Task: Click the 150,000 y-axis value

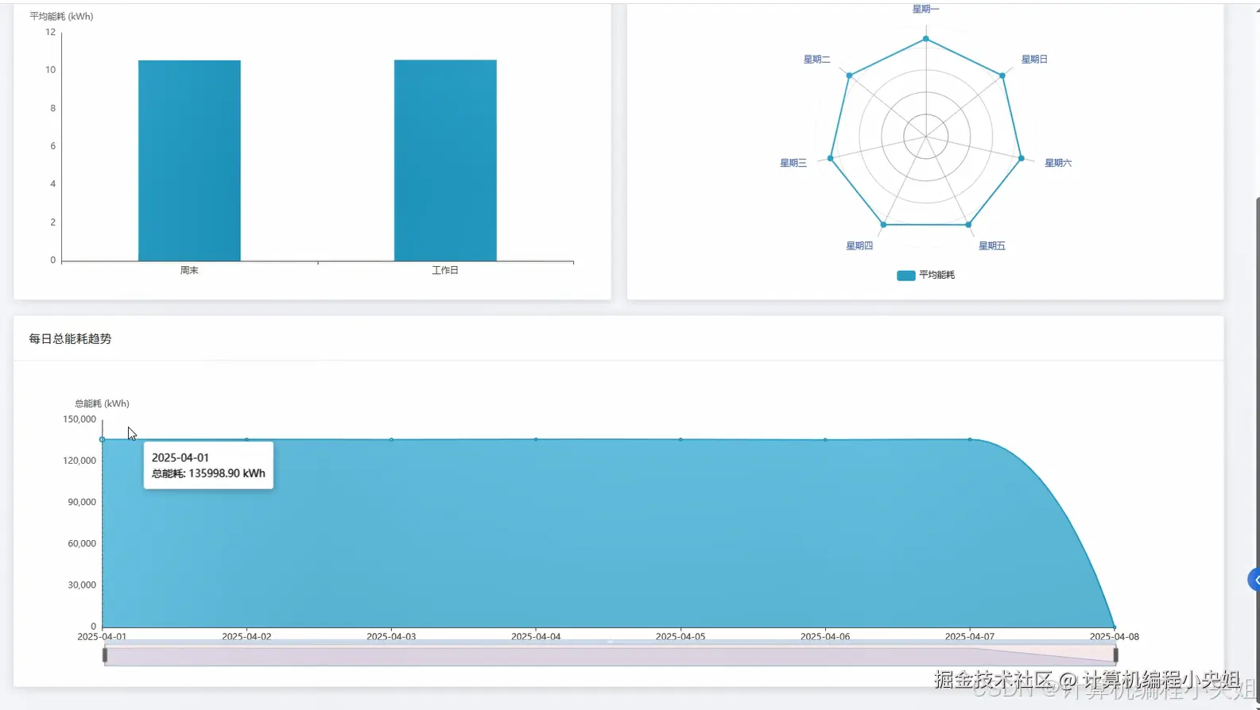Action: pos(79,419)
